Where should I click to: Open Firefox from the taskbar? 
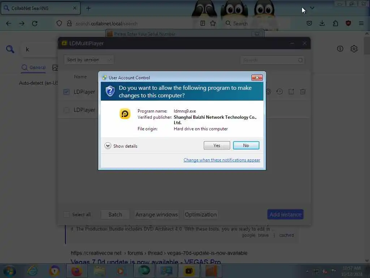pos(77,271)
